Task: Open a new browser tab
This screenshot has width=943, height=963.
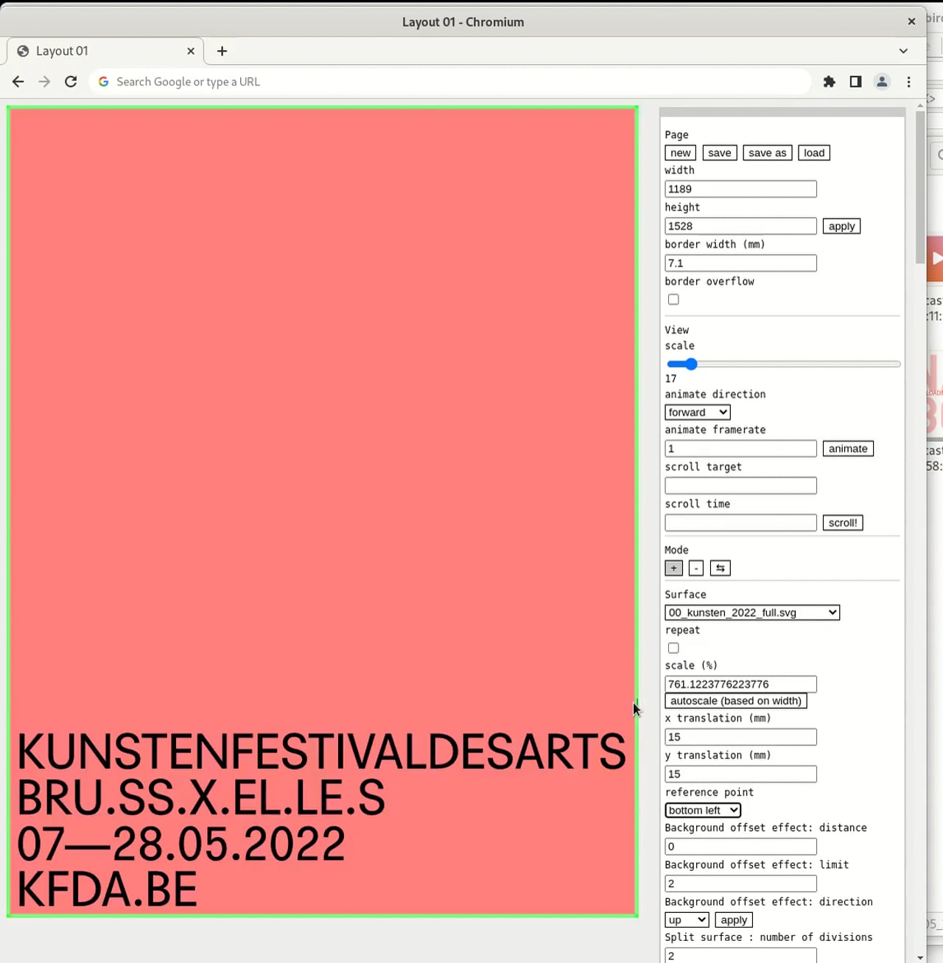Action: pyautogui.click(x=222, y=51)
